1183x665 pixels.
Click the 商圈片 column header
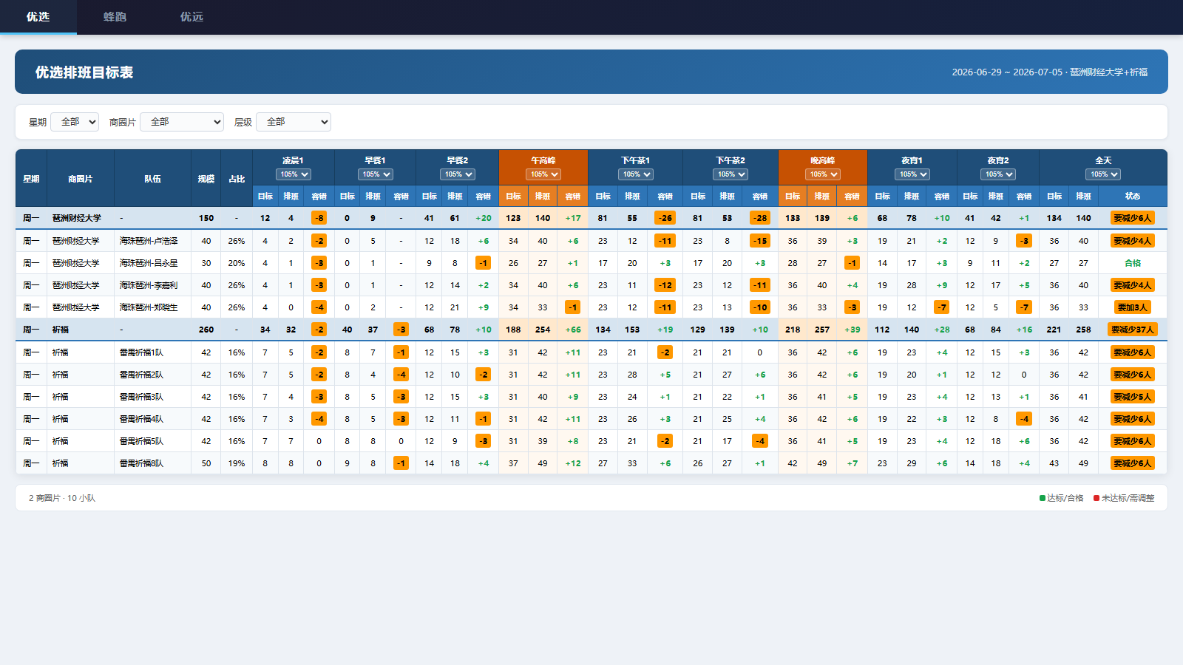click(81, 179)
